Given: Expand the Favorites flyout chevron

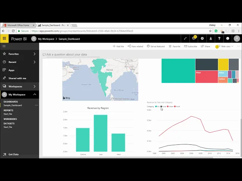Looking at the screenshot, I should 34,54.
